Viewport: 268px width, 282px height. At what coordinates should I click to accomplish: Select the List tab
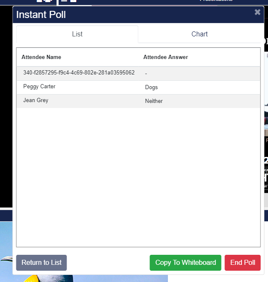[x=77, y=34]
